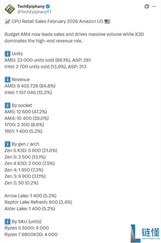Click the info icon beside By gen / arch
The width and height of the screenshot is (161, 243).
click(8, 144)
